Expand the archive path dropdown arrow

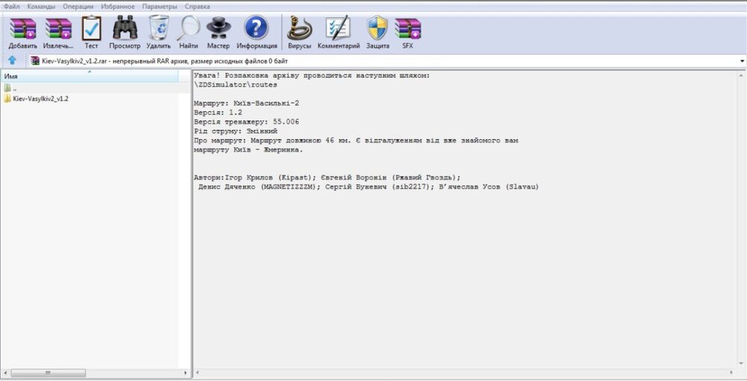[x=742, y=61]
